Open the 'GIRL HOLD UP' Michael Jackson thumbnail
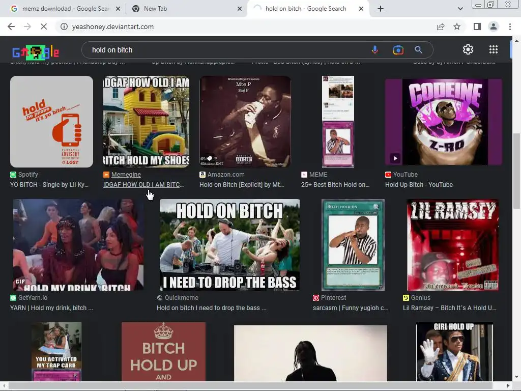521x391 pixels. point(454,351)
